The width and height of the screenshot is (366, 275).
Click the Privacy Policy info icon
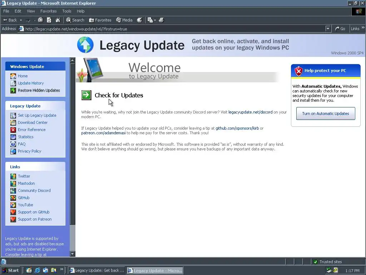click(13, 151)
